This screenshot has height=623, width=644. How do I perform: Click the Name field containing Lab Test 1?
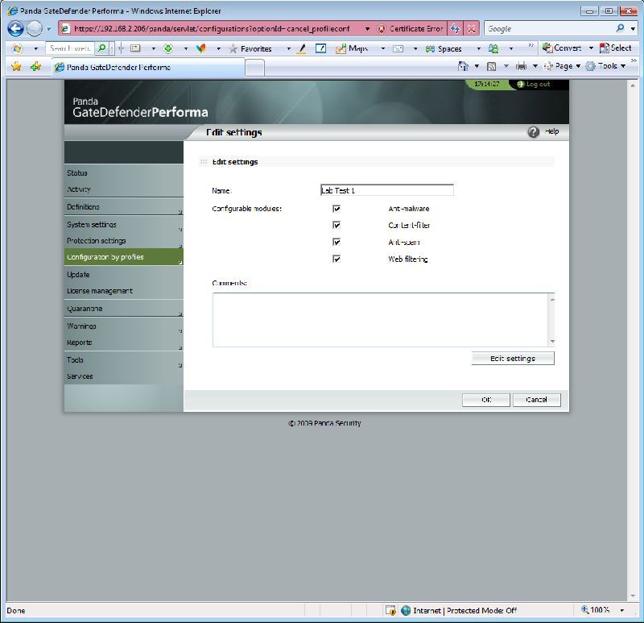click(x=386, y=189)
